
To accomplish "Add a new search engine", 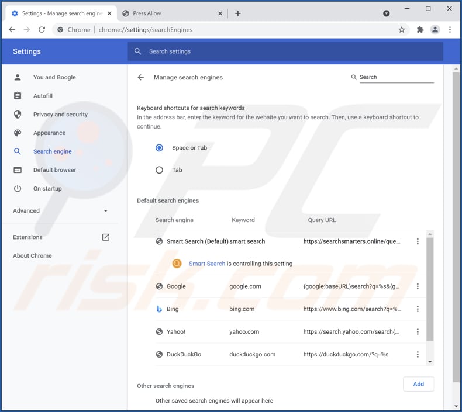I will (418, 384).
